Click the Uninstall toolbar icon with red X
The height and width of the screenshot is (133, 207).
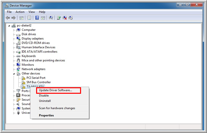[65, 18]
